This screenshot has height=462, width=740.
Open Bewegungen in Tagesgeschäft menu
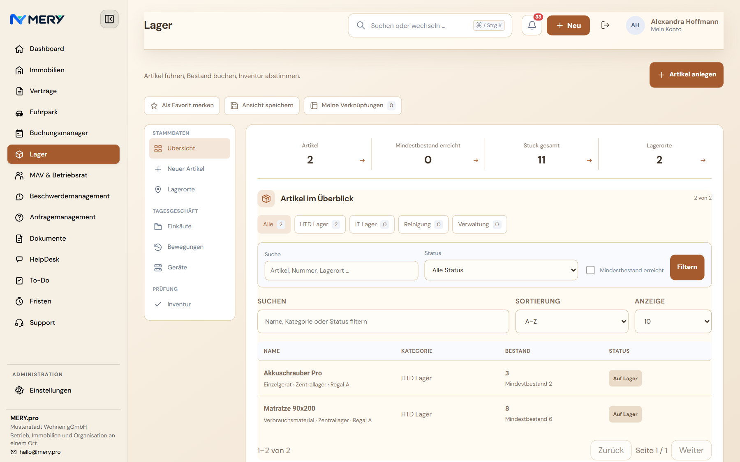click(190, 247)
